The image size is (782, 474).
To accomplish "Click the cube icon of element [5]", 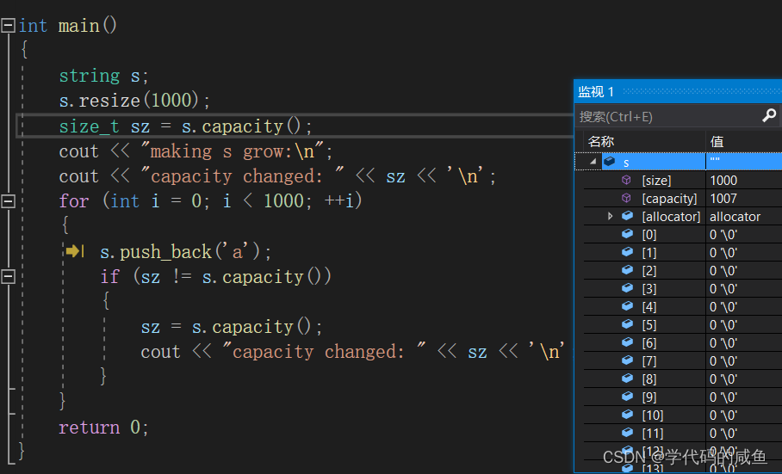I will point(627,324).
